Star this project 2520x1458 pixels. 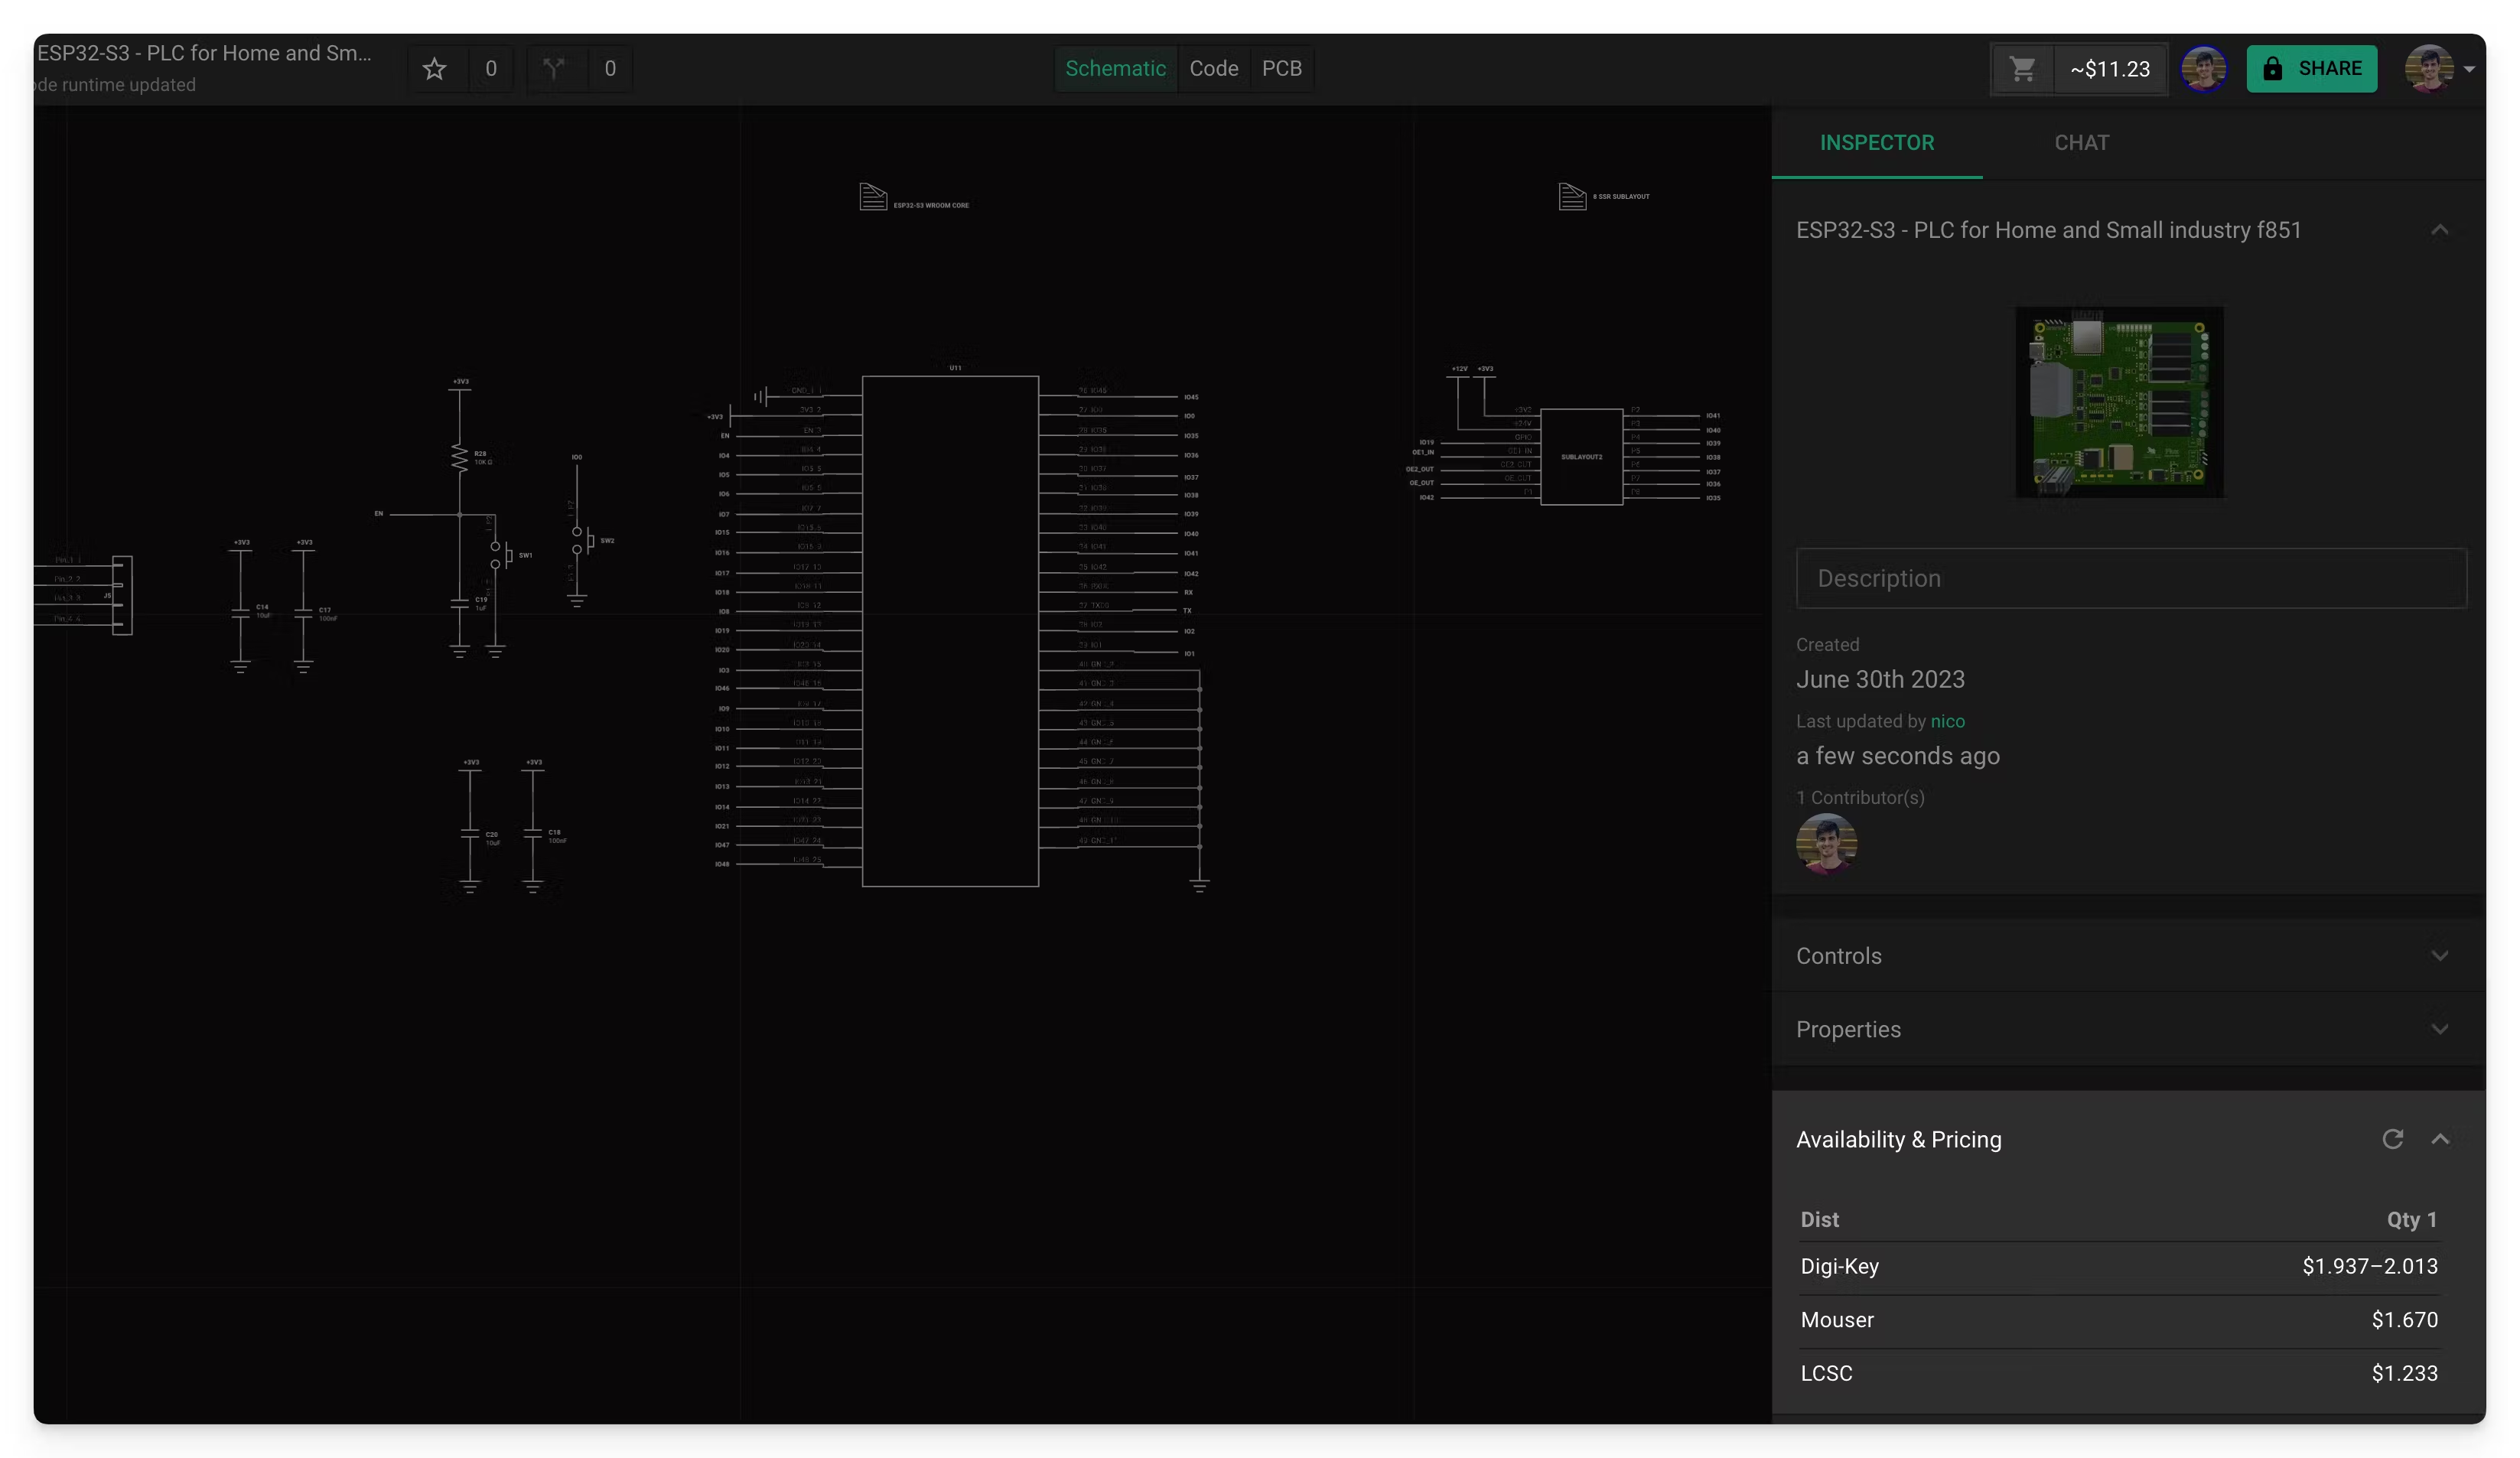(434, 69)
